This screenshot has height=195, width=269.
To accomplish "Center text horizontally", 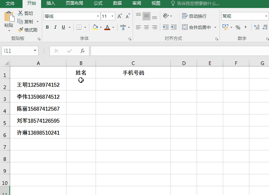I will (x=146, y=27).
